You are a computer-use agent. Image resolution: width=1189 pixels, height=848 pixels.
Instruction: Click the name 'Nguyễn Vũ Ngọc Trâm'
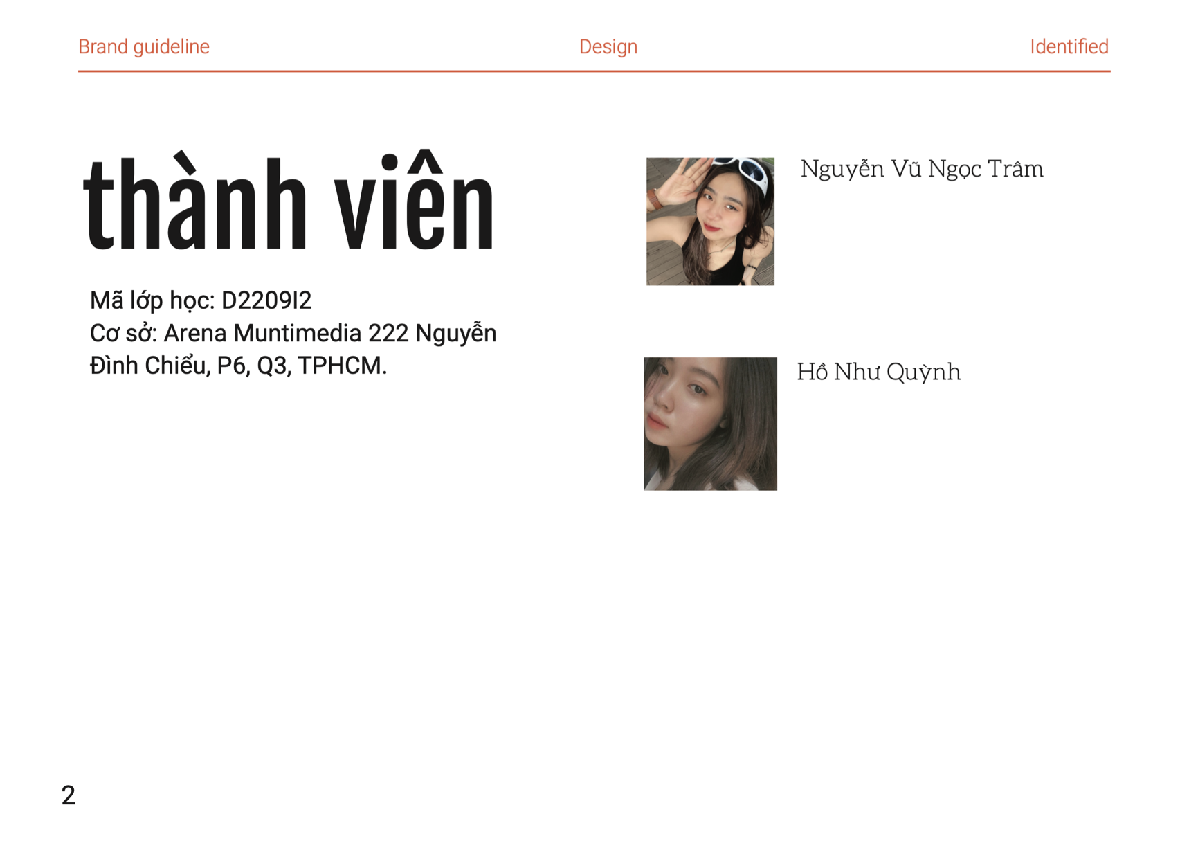point(921,169)
